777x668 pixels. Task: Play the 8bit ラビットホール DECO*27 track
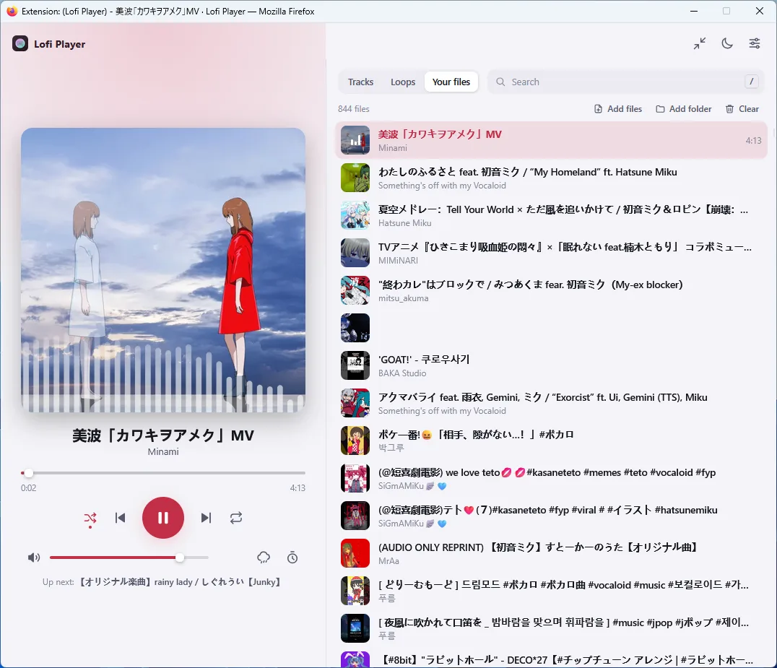click(551, 659)
